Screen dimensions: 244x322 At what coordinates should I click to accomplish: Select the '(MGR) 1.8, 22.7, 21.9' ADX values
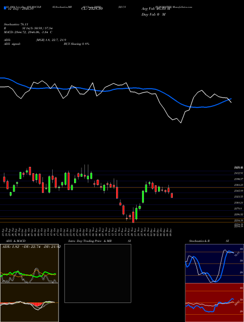(51, 40)
